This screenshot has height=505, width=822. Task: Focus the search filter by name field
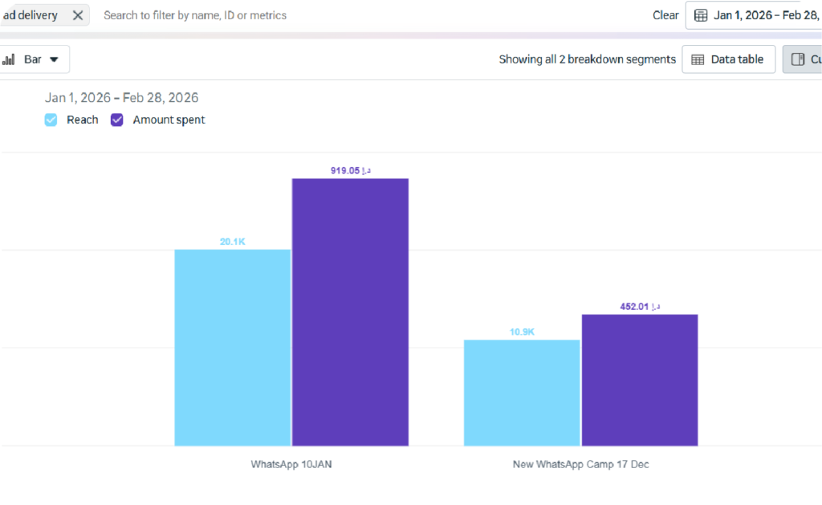pyautogui.click(x=241, y=15)
